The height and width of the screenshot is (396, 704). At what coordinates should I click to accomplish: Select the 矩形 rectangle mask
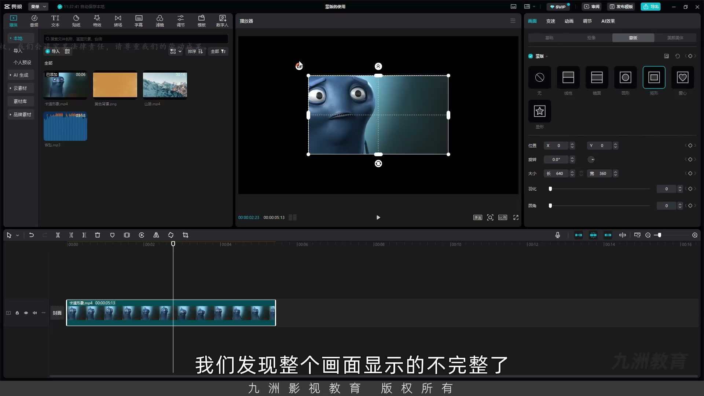pos(654,77)
